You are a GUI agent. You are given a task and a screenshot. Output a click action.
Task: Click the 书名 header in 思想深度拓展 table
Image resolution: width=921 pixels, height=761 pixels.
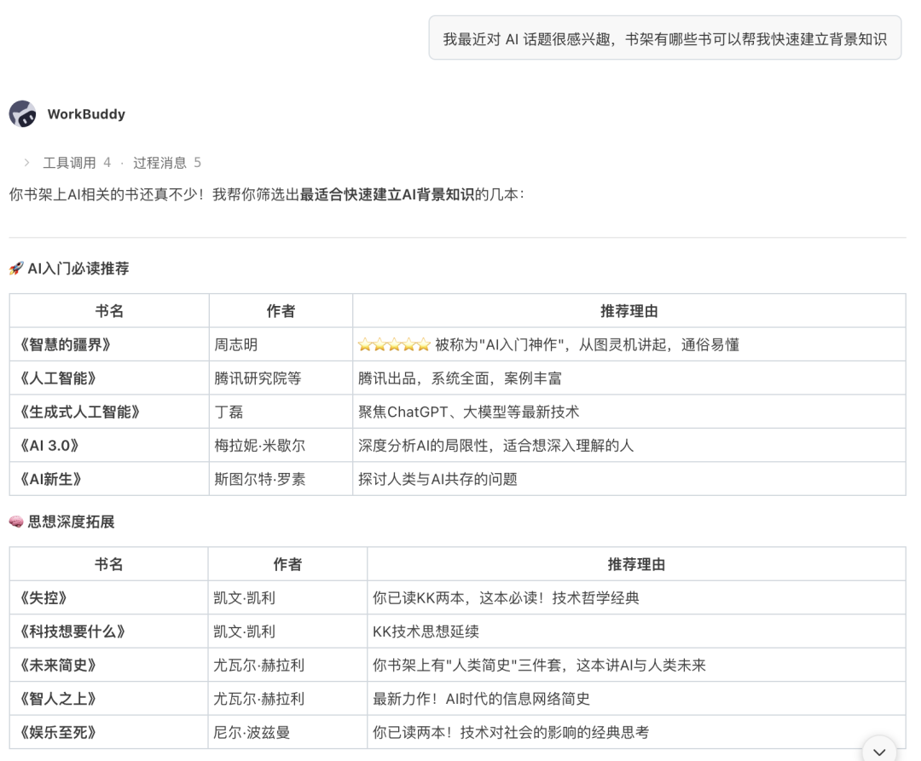pyautogui.click(x=108, y=564)
